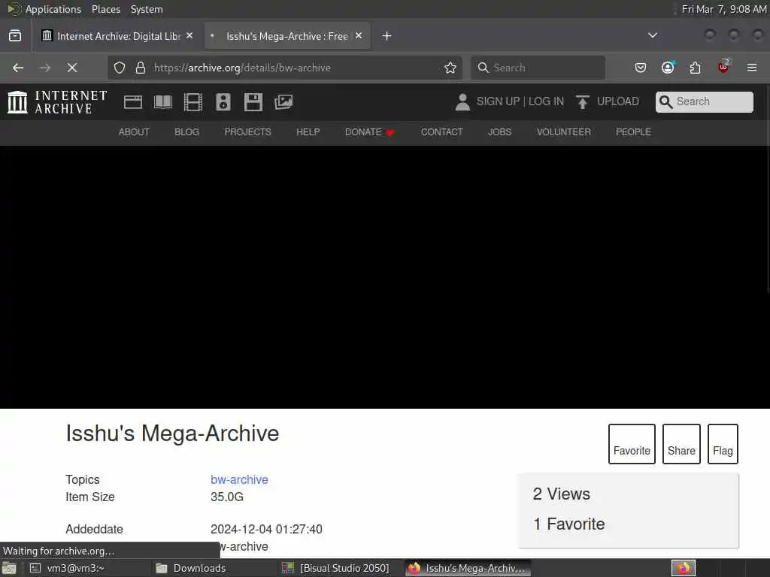This screenshot has height=577, width=770.
Task: Close the Isshu's Mega-Archive tab
Action: tap(359, 36)
